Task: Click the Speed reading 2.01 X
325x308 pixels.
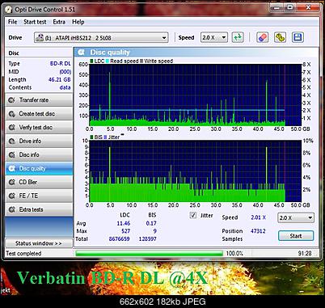Action: (x=259, y=217)
